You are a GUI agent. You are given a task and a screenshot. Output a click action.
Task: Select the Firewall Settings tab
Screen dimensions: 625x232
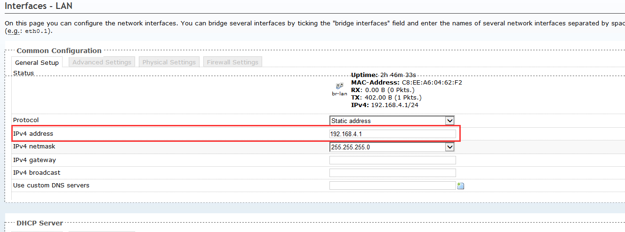click(x=232, y=62)
